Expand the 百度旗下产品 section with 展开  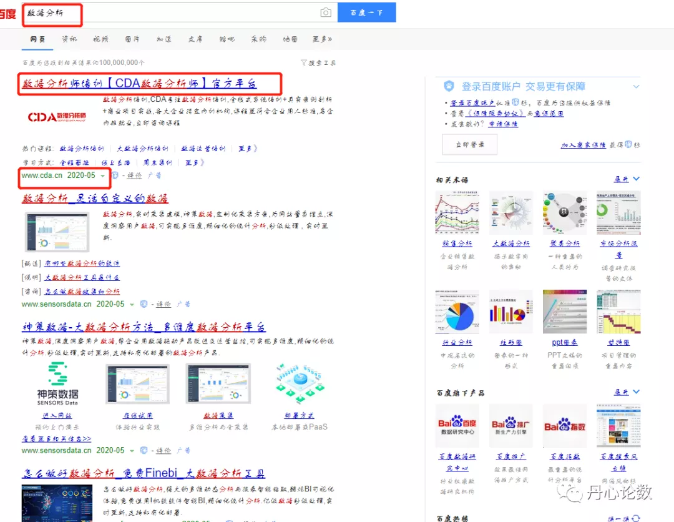[x=627, y=391]
